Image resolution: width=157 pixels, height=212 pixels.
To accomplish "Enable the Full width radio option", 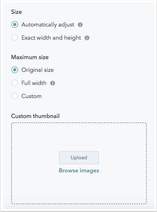I will [x=15, y=83].
